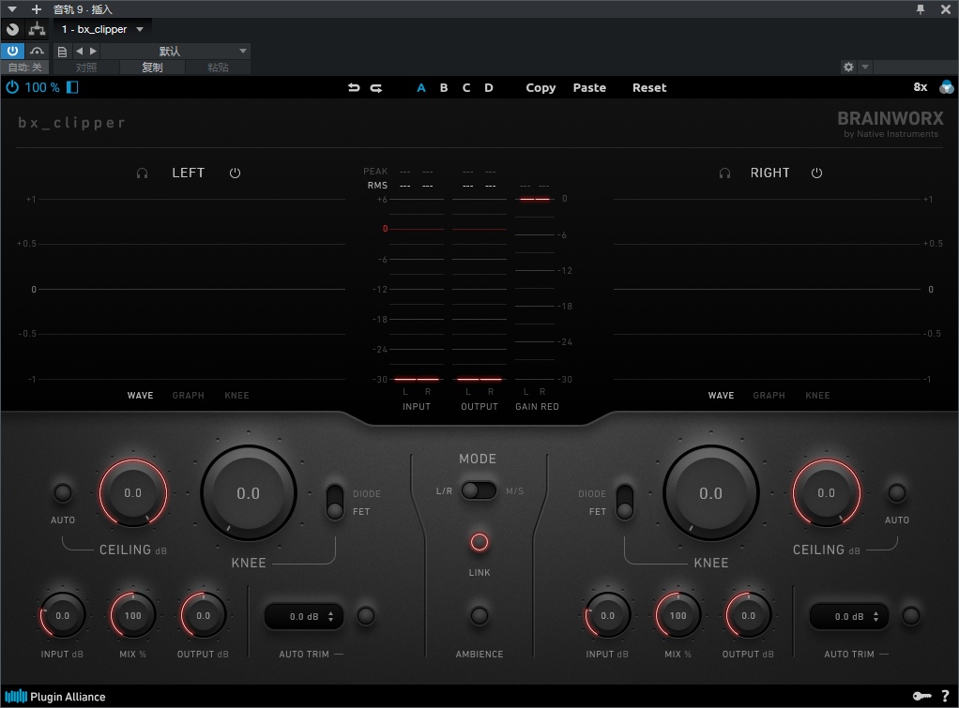Click the panel layout icon beside 100 %
The width and height of the screenshot is (959, 708).
(72, 87)
